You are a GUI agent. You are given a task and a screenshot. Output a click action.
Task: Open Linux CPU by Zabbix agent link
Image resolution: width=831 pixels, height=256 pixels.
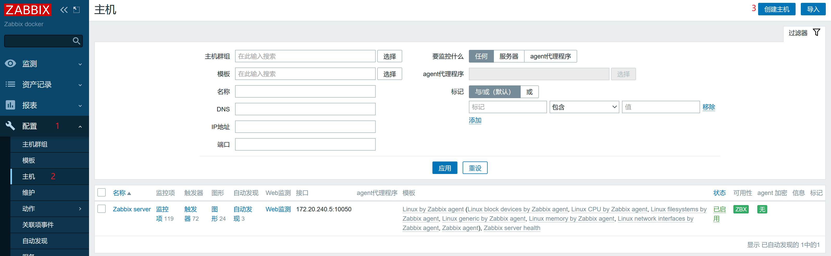click(609, 209)
